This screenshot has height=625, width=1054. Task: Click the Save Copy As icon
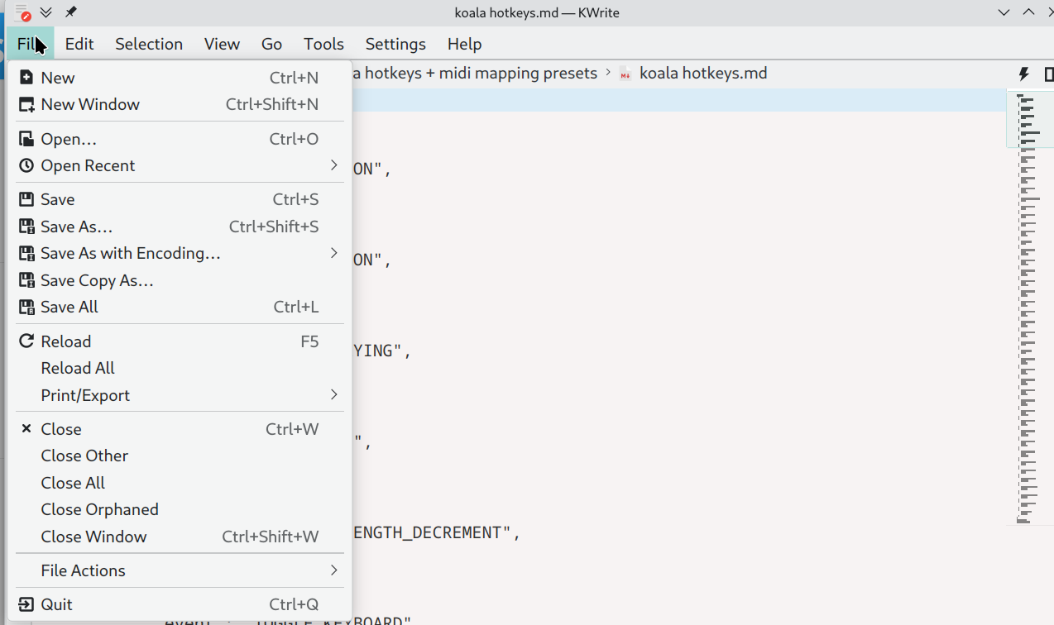pos(26,280)
